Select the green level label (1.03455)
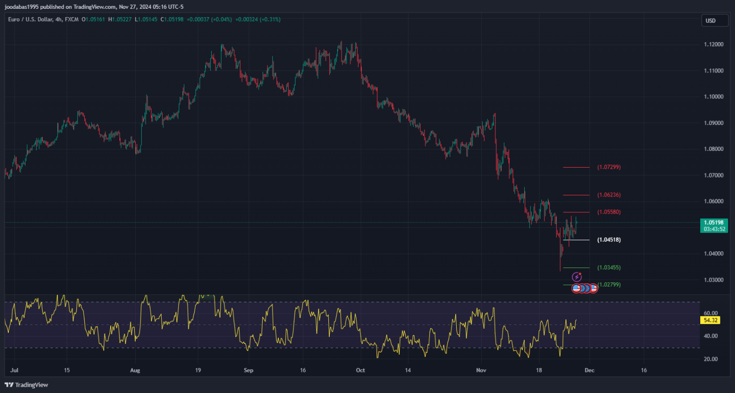The width and height of the screenshot is (735, 393). tap(609, 268)
